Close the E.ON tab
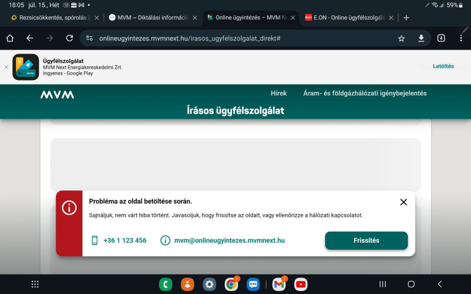This screenshot has height=294, width=471. [391, 18]
